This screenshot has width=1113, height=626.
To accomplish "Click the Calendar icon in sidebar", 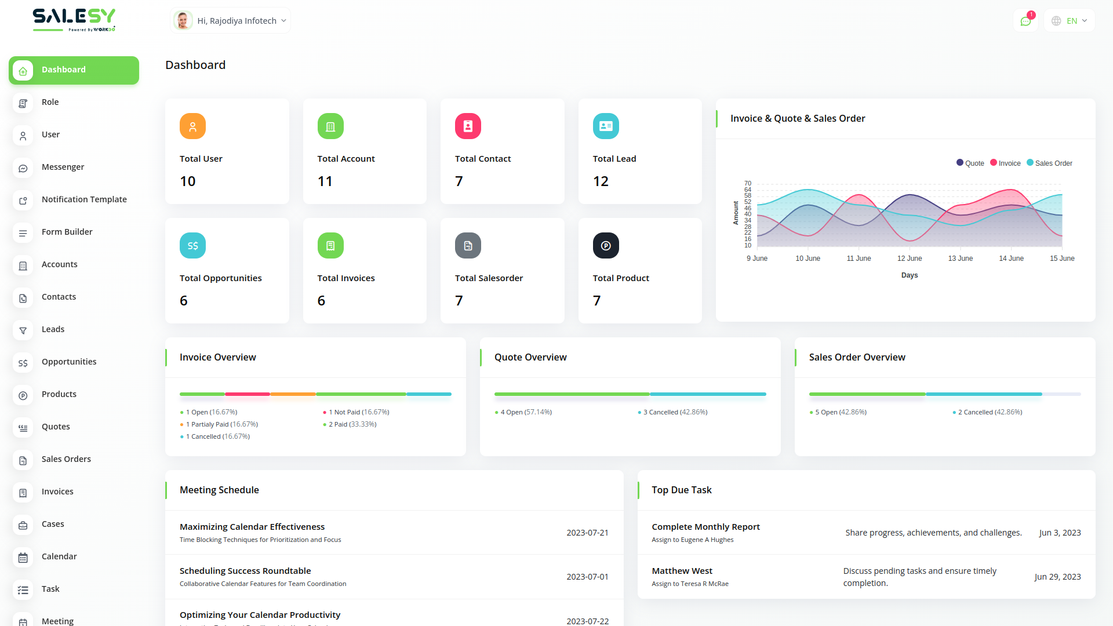I will click(23, 558).
